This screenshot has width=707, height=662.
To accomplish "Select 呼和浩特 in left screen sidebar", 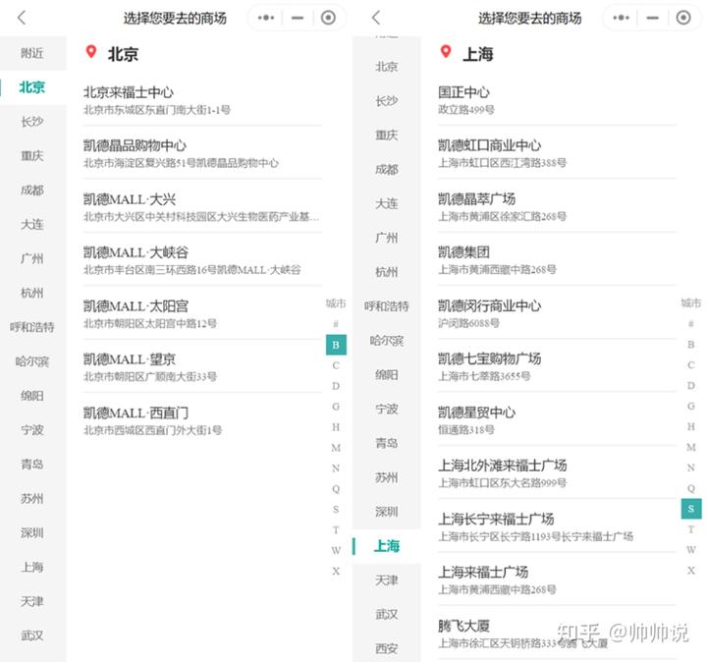I will point(32,327).
